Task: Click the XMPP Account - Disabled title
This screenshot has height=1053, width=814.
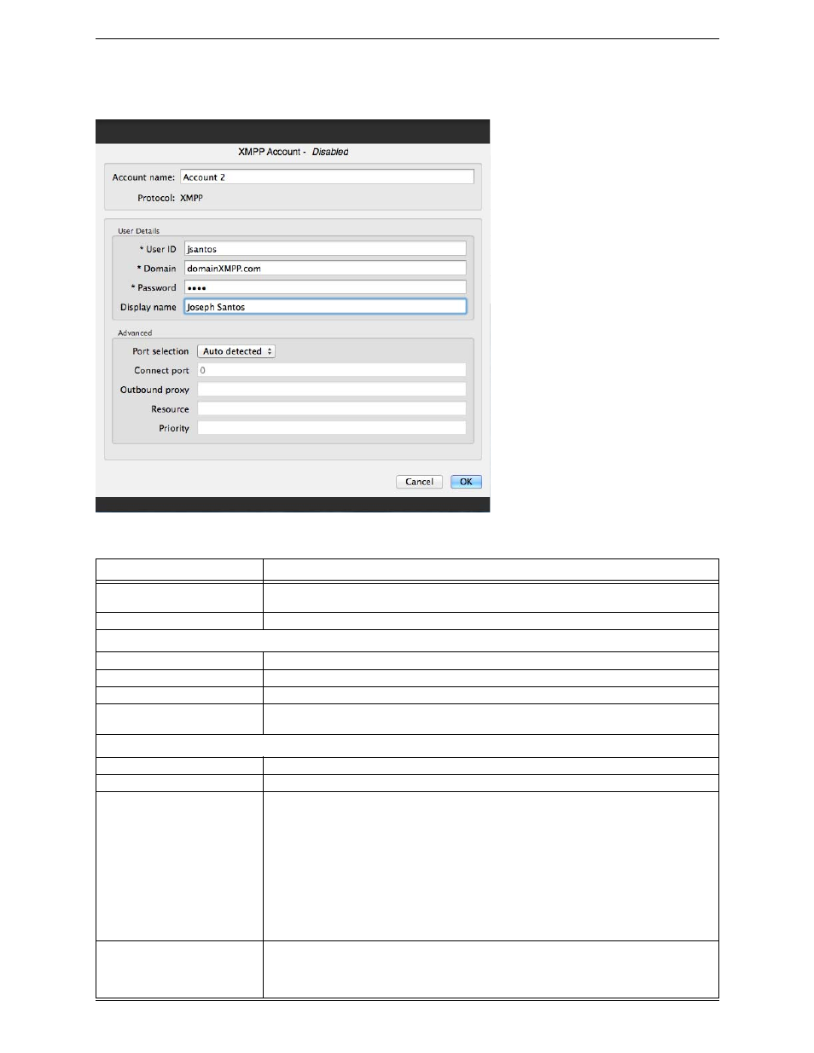Action: pos(293,152)
